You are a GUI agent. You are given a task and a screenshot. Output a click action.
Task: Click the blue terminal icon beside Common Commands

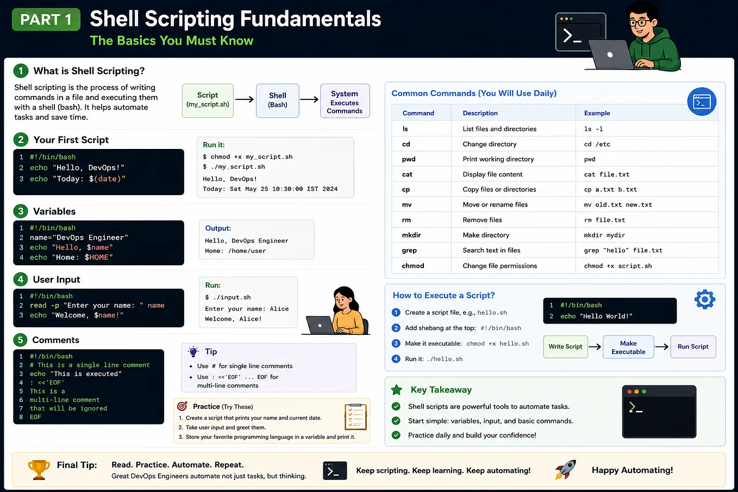tap(702, 101)
